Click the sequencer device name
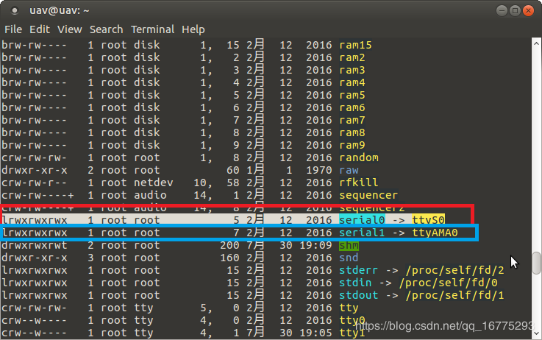This screenshot has height=340, width=542. 368,195
